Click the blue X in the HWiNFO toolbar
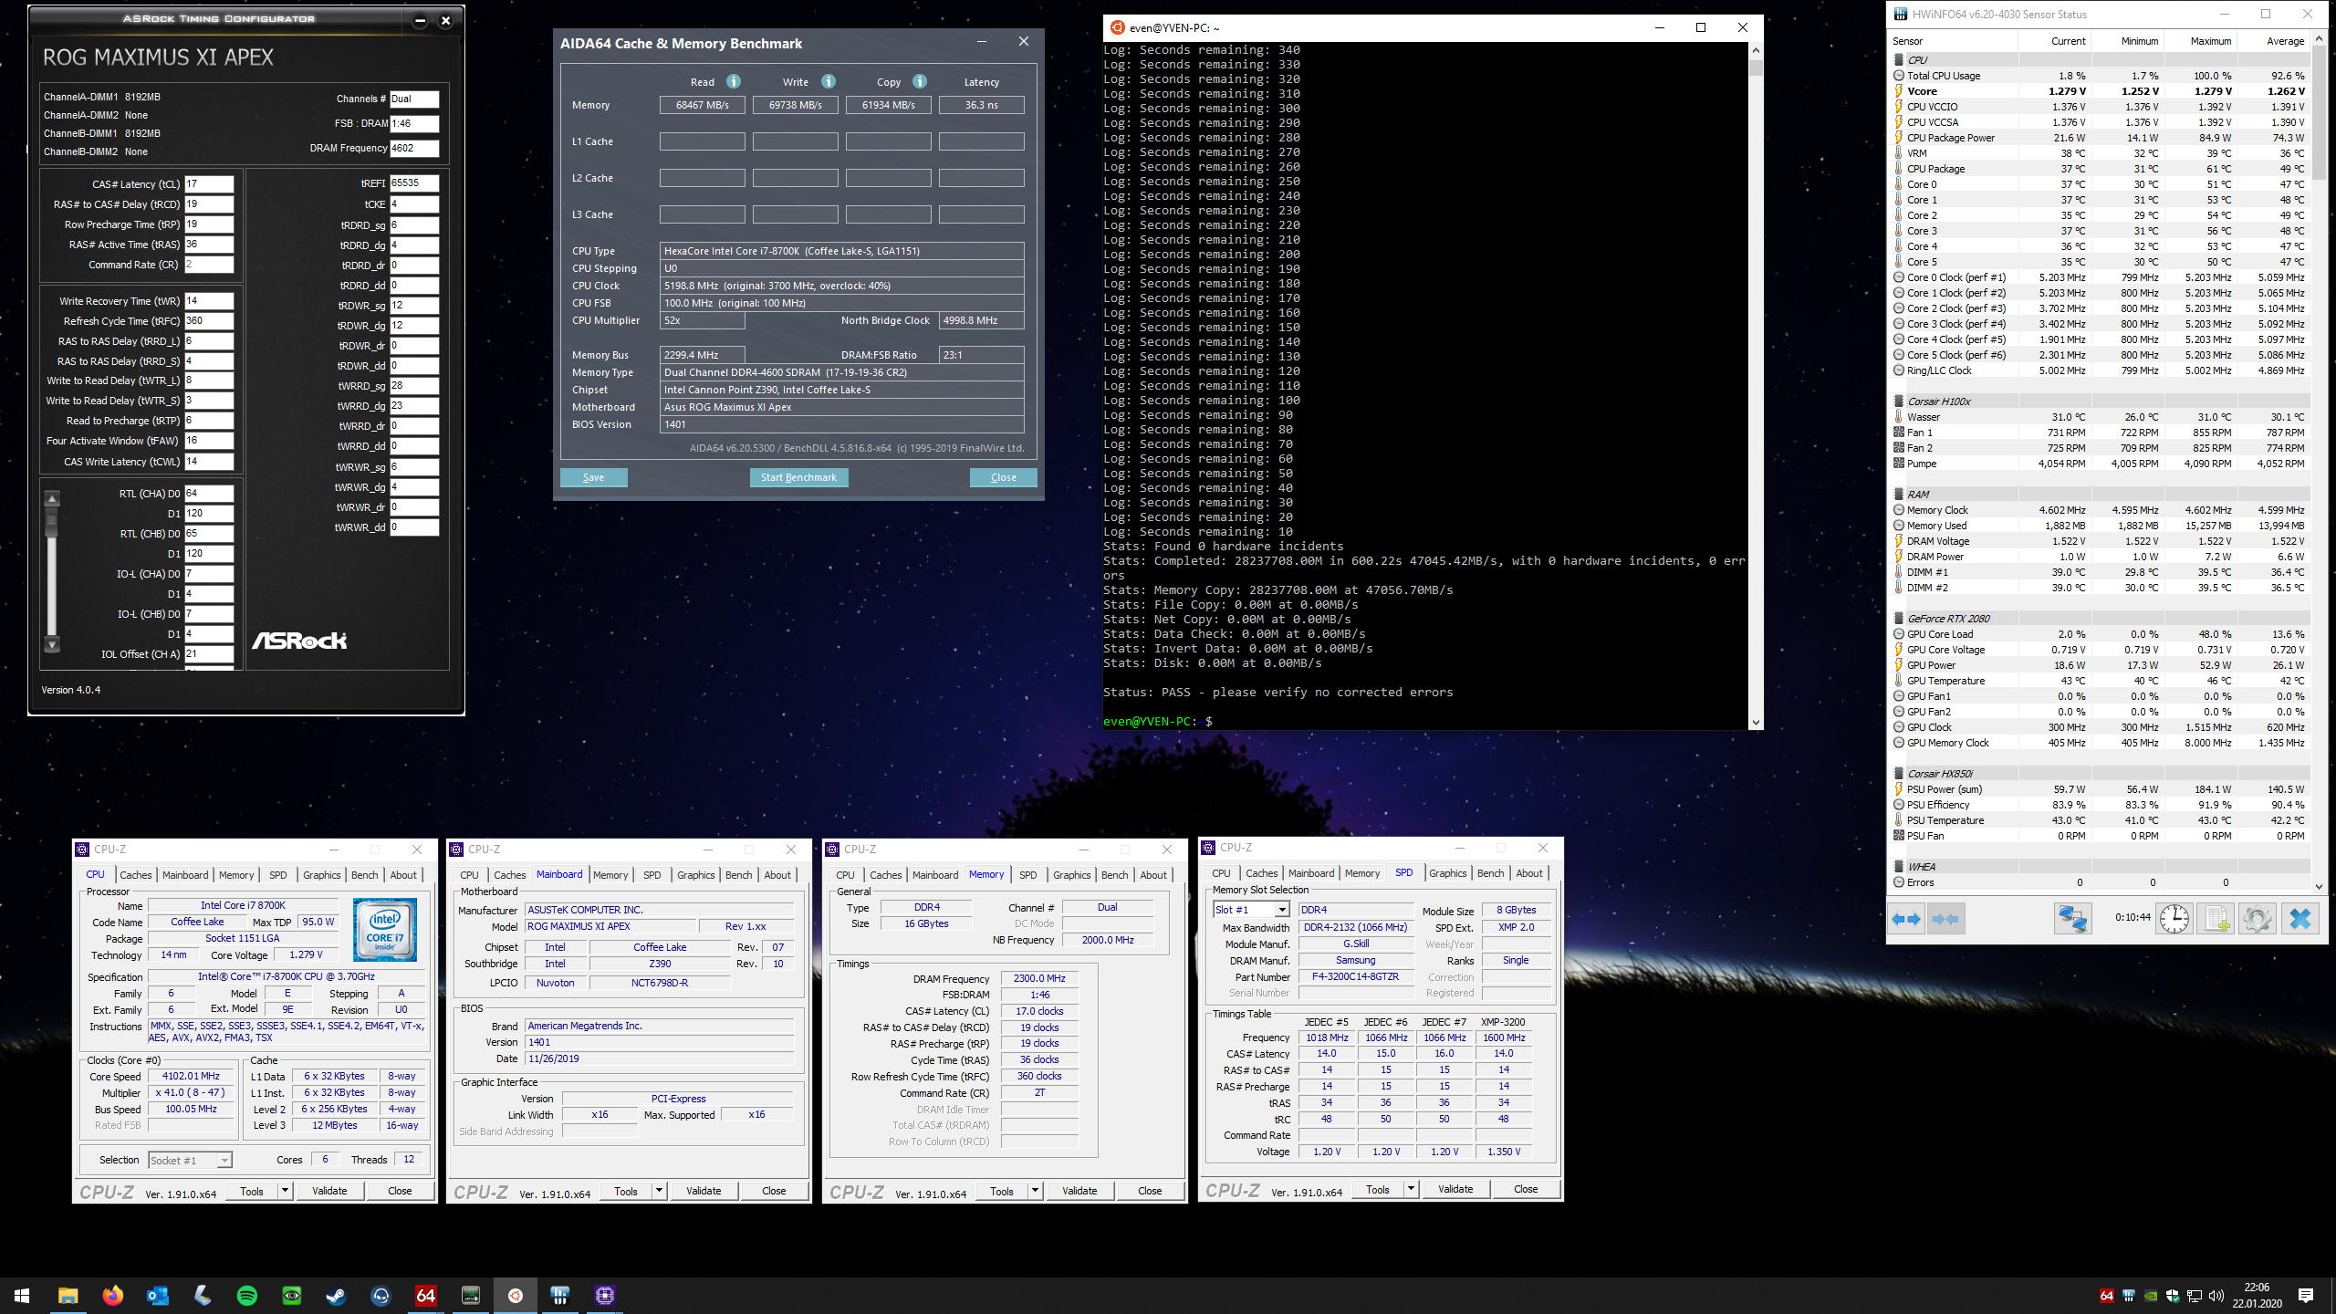 pyautogui.click(x=2300, y=918)
